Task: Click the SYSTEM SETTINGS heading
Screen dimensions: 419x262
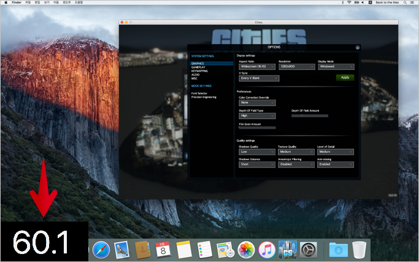Action: click(x=202, y=56)
